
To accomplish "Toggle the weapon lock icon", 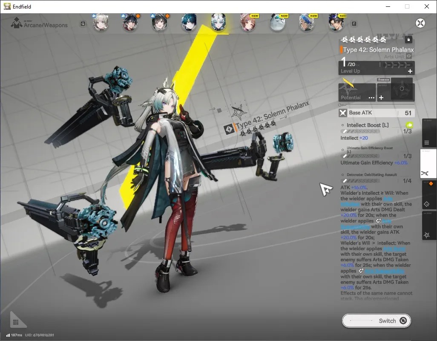I will (408, 40).
